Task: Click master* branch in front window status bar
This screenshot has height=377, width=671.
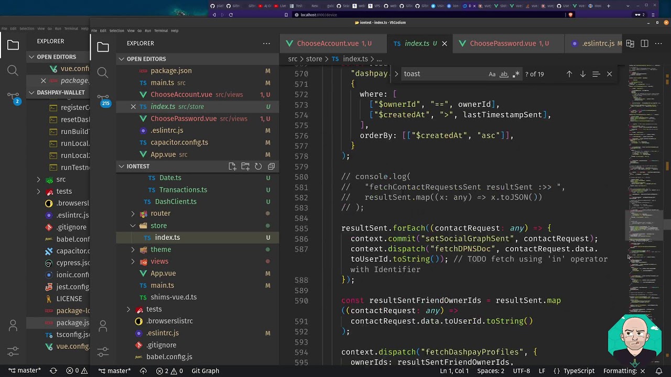Action: pos(115,371)
